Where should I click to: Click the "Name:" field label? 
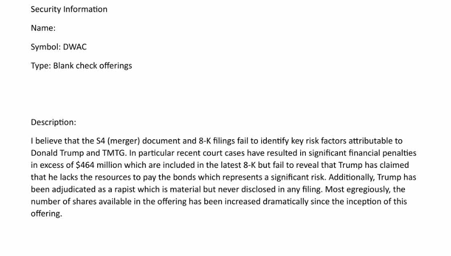point(43,28)
